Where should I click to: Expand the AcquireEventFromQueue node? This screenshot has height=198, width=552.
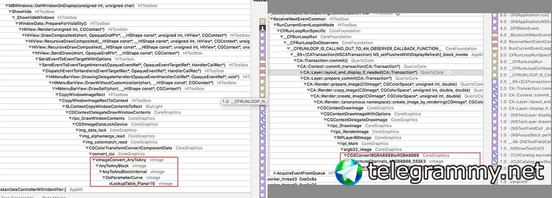[274, 173]
